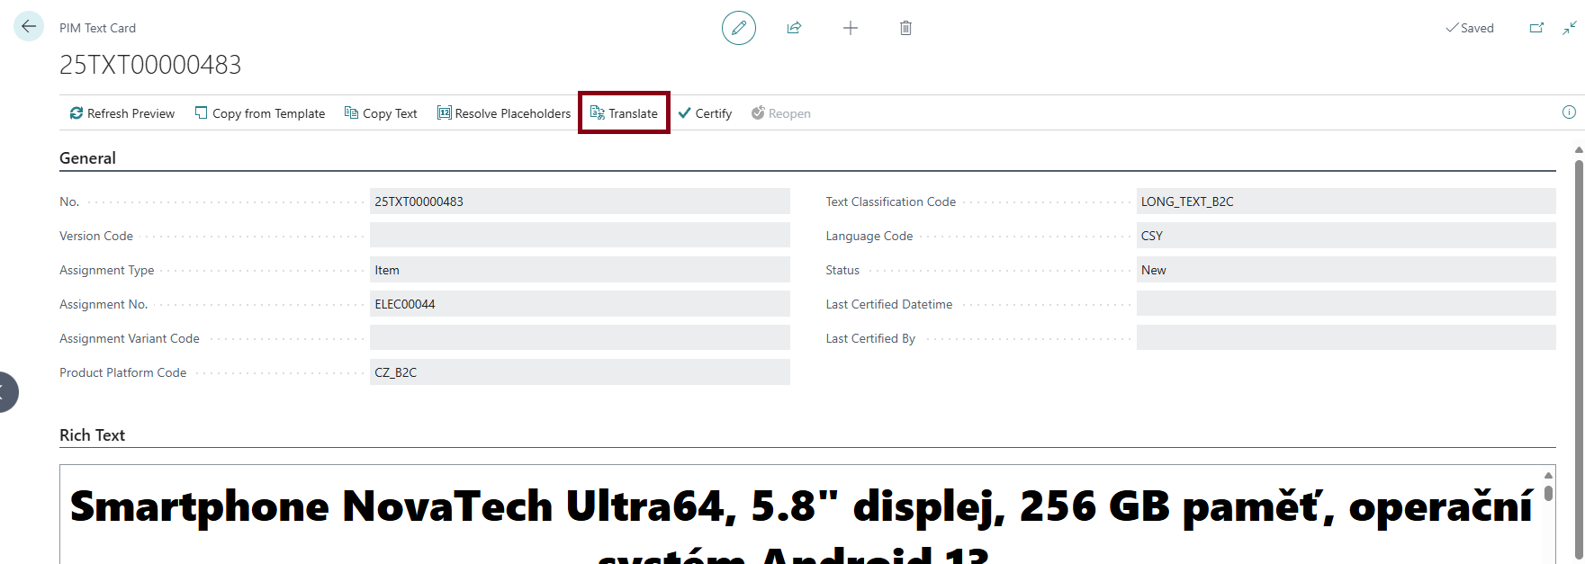
Task: Click the back arrow button
Action: [x=29, y=27]
